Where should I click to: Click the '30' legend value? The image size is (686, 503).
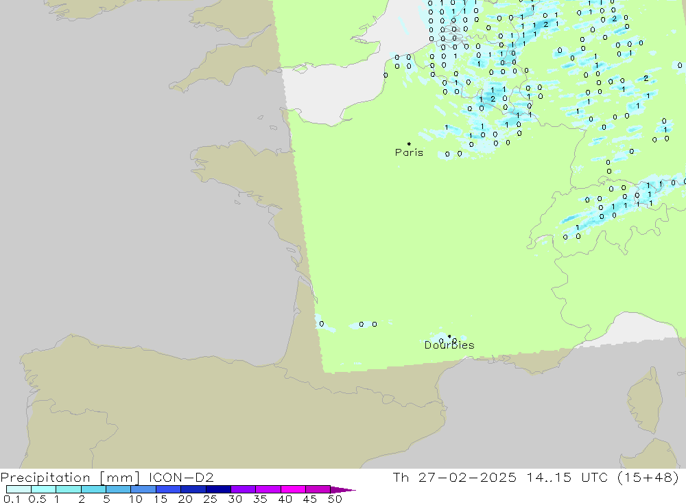(235, 499)
